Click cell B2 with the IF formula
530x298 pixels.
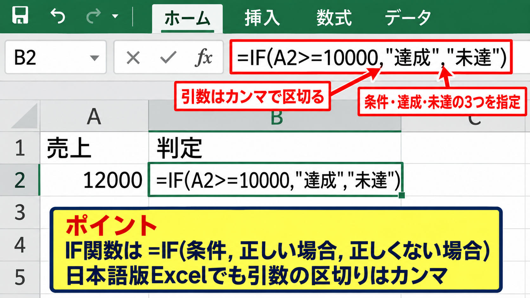pyautogui.click(x=275, y=180)
